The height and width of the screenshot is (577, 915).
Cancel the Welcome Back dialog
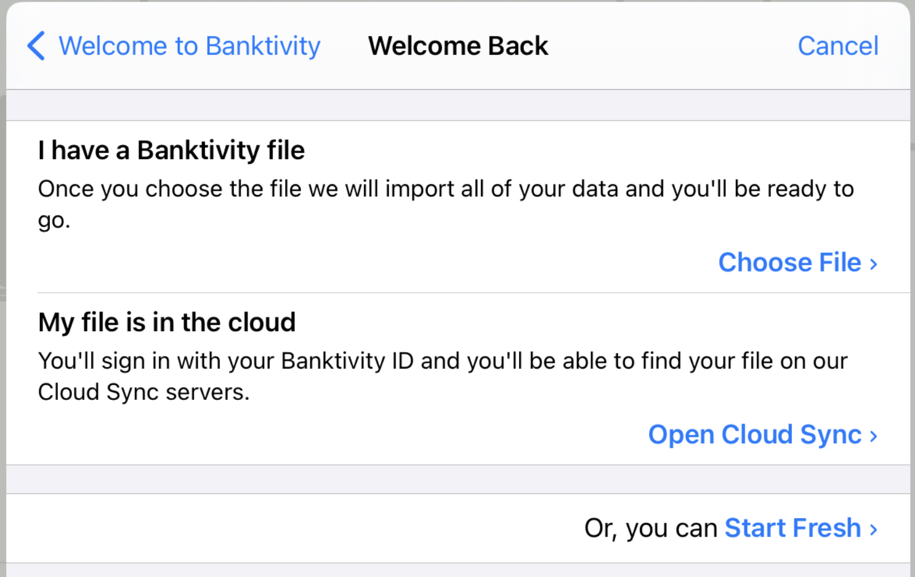[838, 46]
